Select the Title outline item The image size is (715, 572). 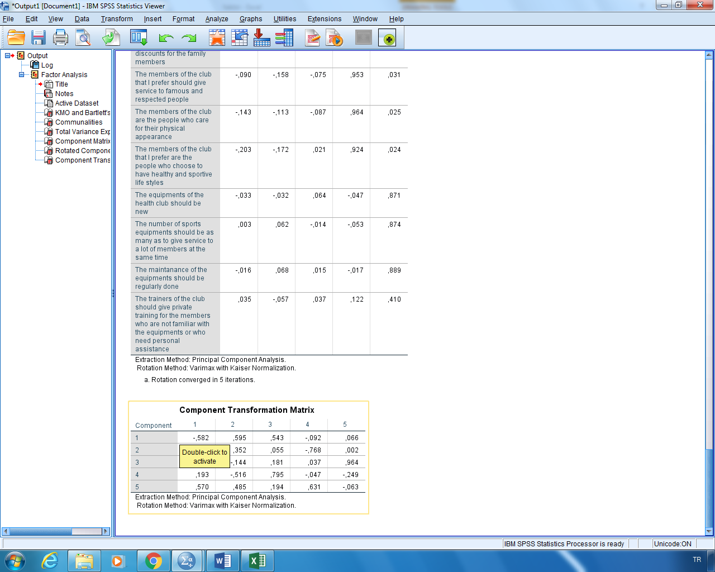click(61, 84)
